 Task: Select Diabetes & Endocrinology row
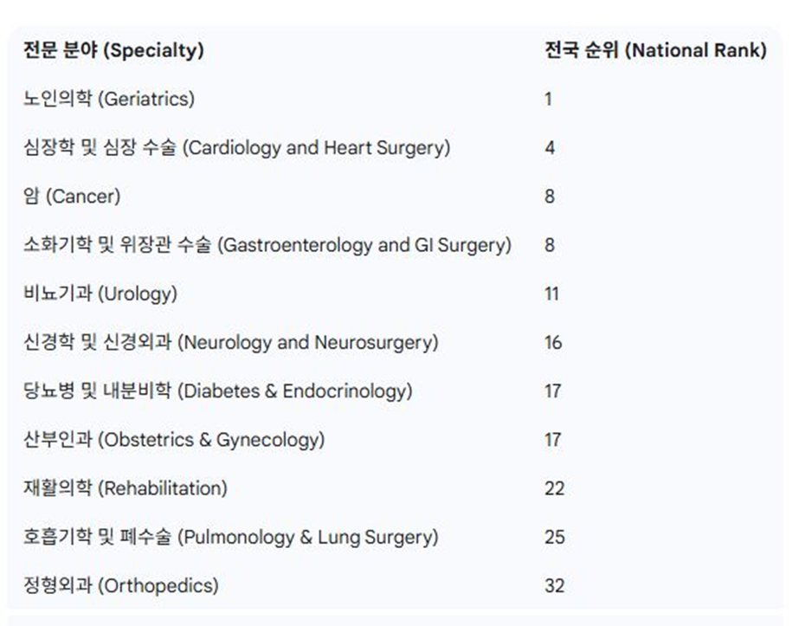click(217, 390)
